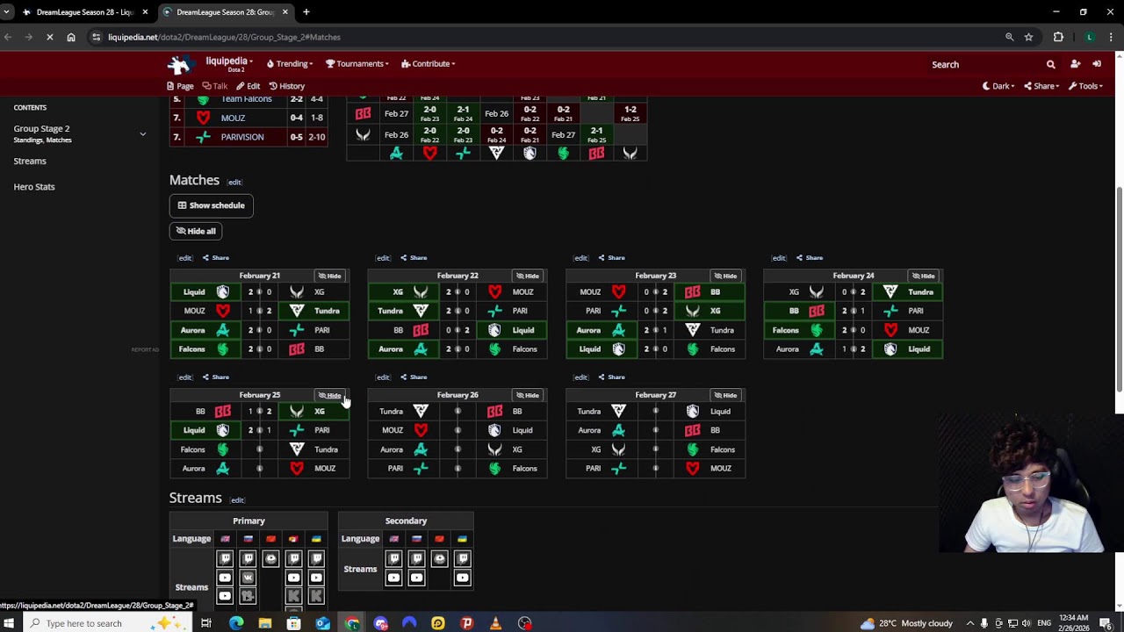Click the Liquipedia search input field
The image size is (1124, 632).
coord(983,64)
